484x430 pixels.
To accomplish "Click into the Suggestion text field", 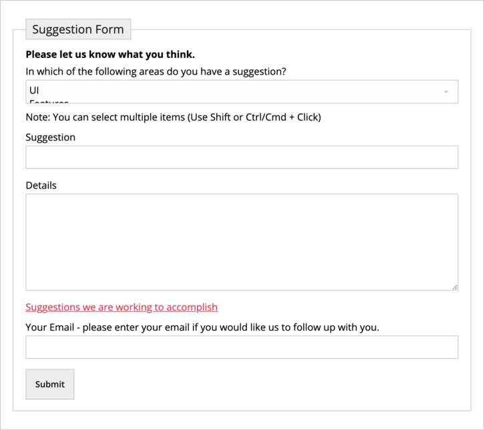I will point(242,157).
